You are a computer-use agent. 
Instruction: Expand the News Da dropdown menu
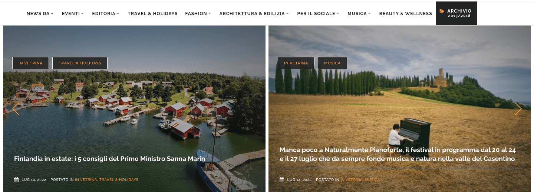(x=40, y=14)
